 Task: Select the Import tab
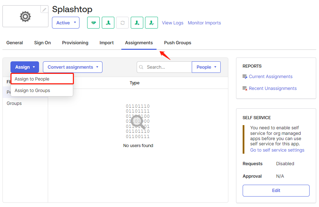[x=107, y=43]
